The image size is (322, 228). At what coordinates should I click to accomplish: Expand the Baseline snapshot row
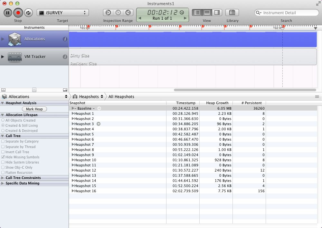[73, 108]
